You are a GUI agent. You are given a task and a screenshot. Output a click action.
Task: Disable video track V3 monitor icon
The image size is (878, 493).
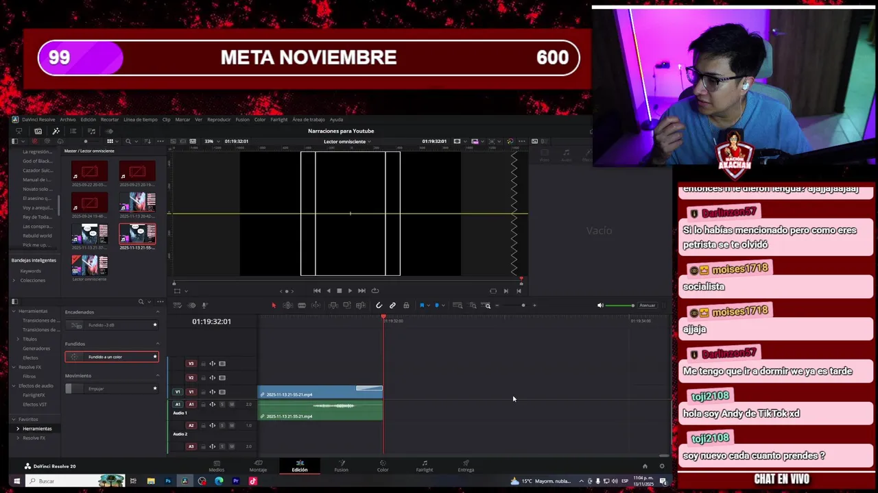click(x=222, y=364)
